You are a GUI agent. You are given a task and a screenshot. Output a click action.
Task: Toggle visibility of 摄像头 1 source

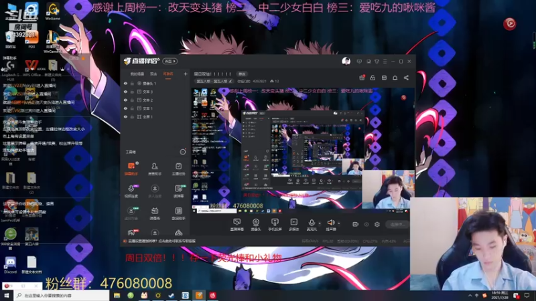(125, 83)
